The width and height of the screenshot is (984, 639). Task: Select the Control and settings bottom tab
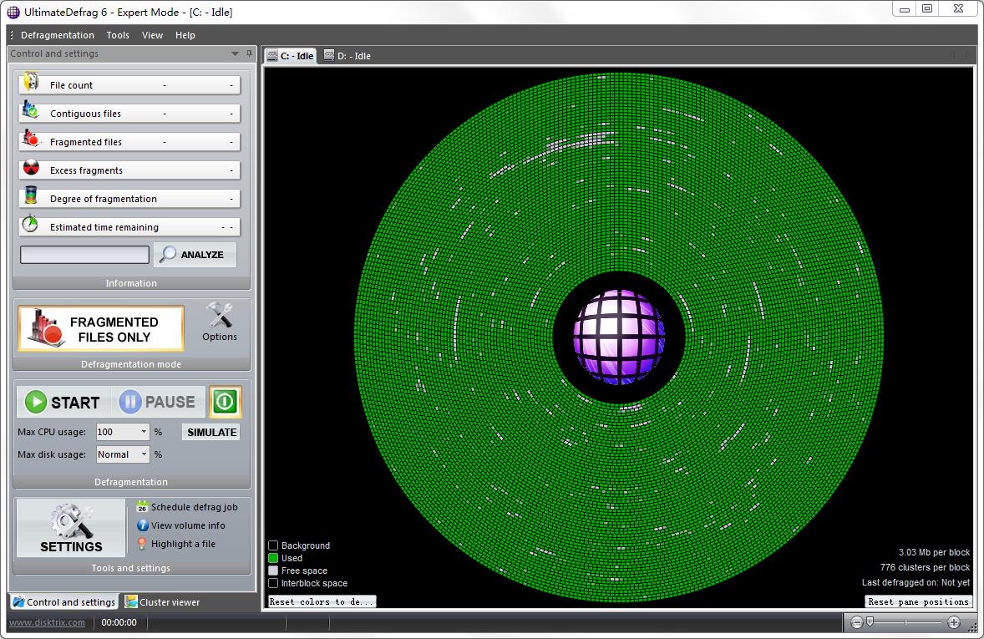[x=64, y=602]
